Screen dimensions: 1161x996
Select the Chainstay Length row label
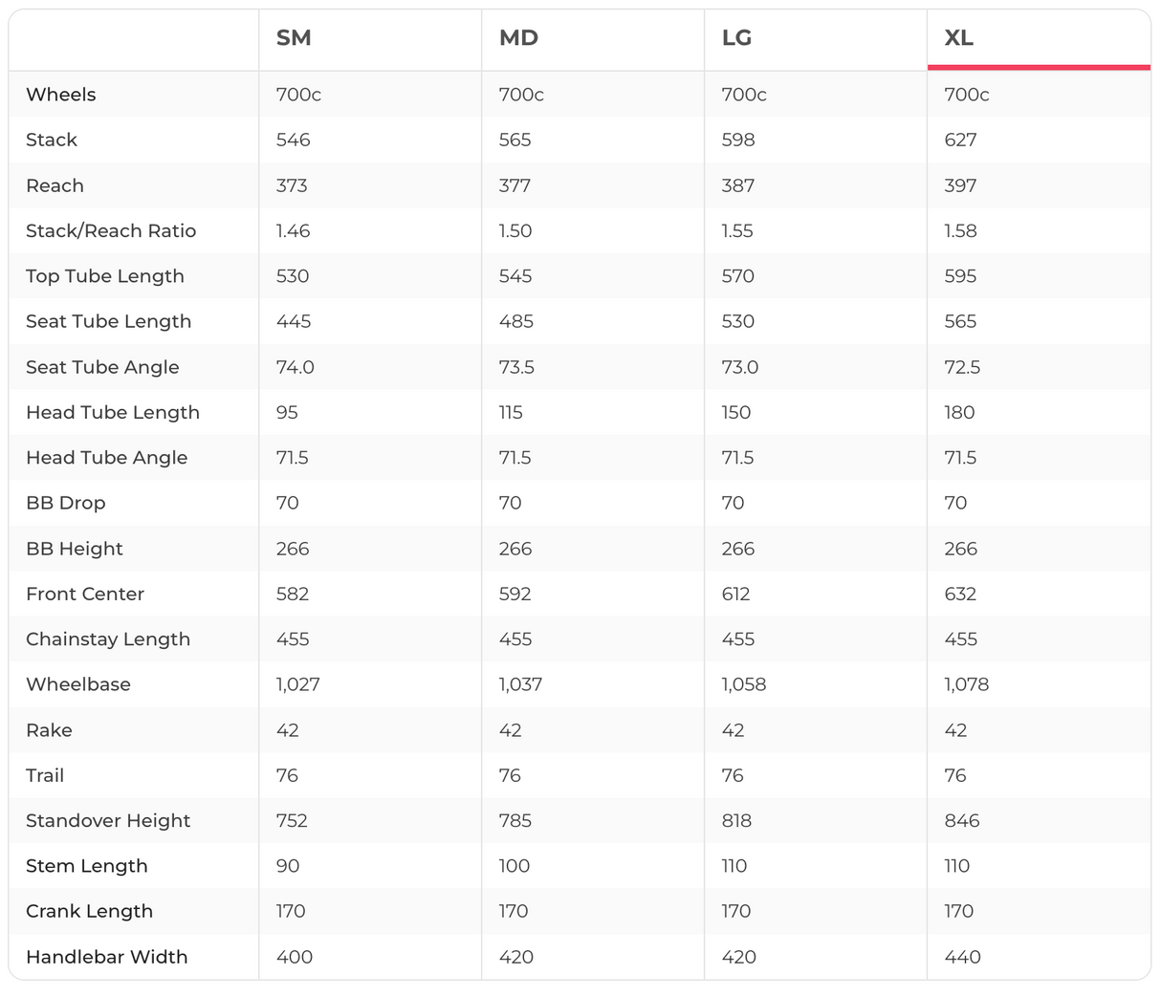(108, 639)
